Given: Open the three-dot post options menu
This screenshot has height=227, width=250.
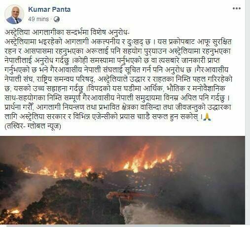Looking at the screenshot, I should pos(237,8).
